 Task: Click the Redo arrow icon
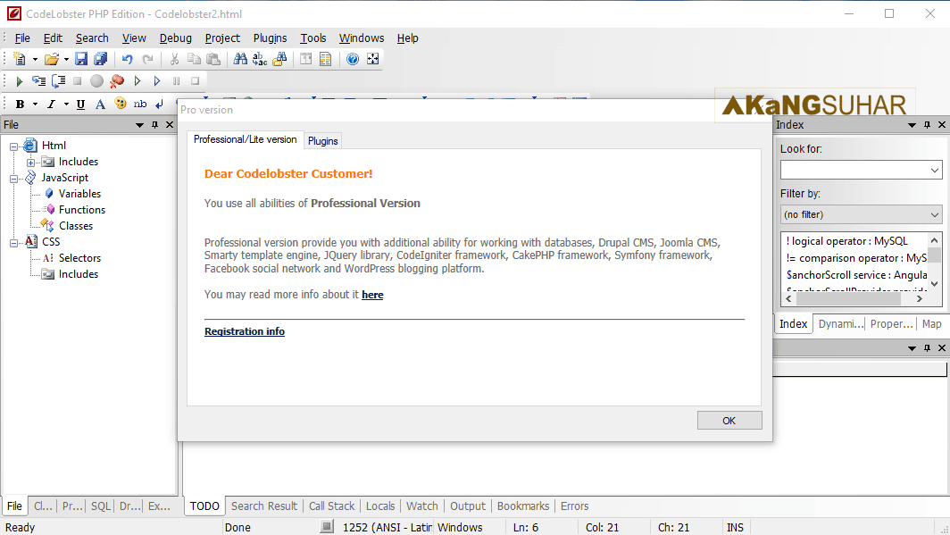pyautogui.click(x=147, y=59)
